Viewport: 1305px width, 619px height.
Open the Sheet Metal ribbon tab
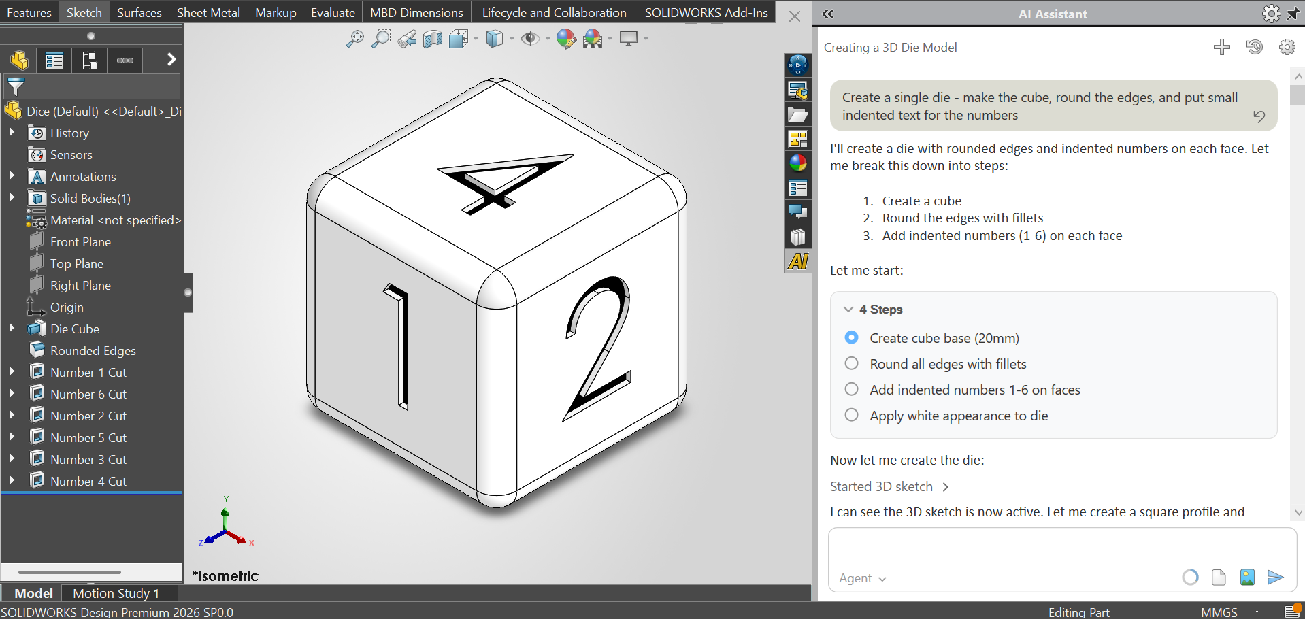(208, 12)
